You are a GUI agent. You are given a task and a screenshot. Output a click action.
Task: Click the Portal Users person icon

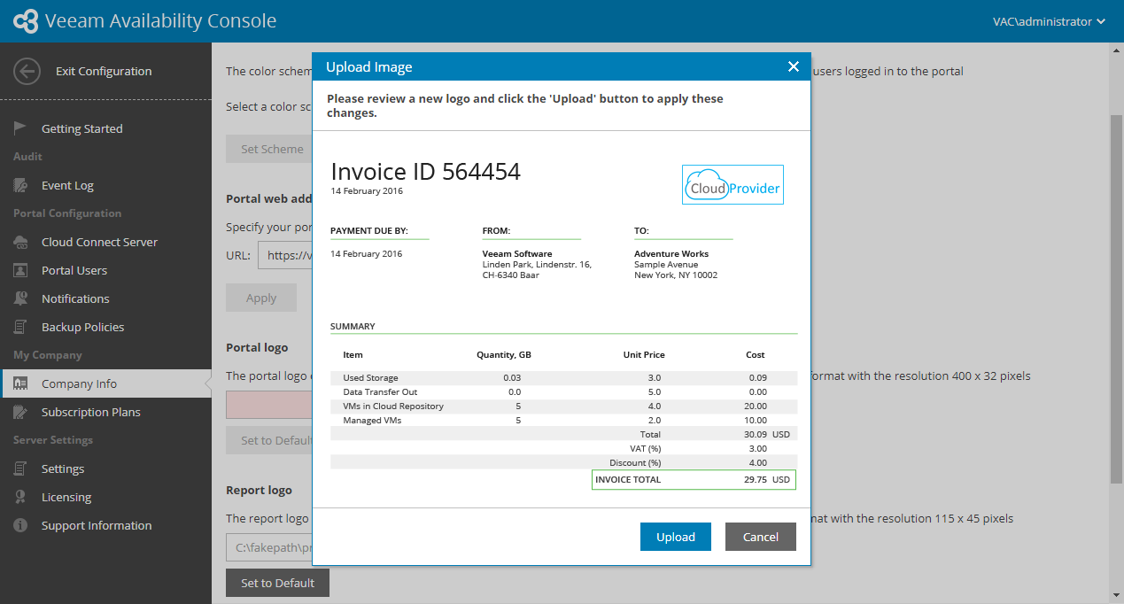pos(20,270)
